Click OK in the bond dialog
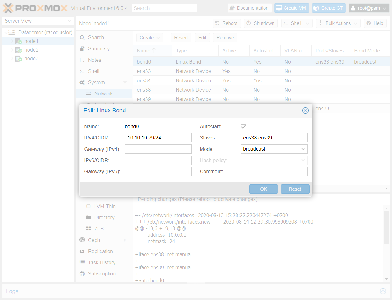Viewport: 392px width, 300px height. coord(264,189)
